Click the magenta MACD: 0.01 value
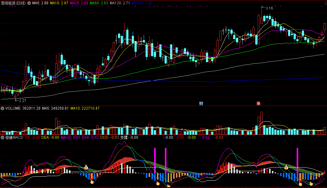Screen dimensions: 327x188 [x=70, y=137]
